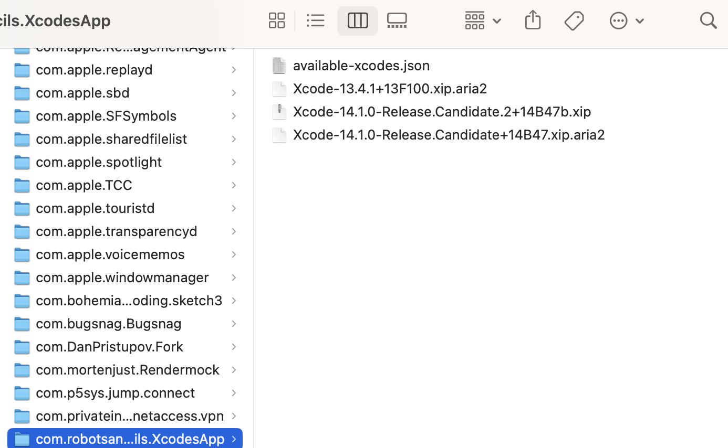The image size is (728, 448).
Task: Open the Share menu
Action: click(x=533, y=20)
